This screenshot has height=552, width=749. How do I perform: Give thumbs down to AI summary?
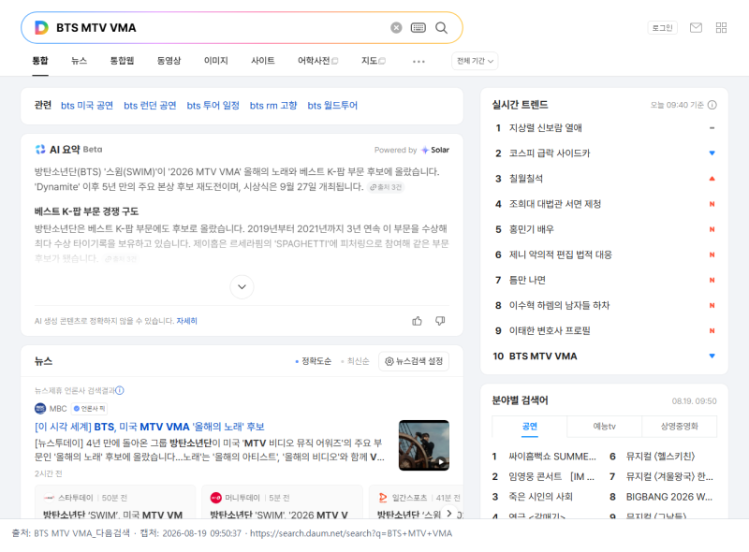pos(440,321)
